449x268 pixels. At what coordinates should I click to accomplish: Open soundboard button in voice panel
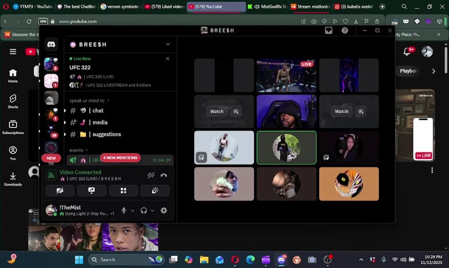tap(155, 191)
